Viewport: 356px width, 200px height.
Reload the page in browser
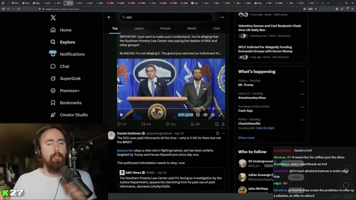pos(18,9)
